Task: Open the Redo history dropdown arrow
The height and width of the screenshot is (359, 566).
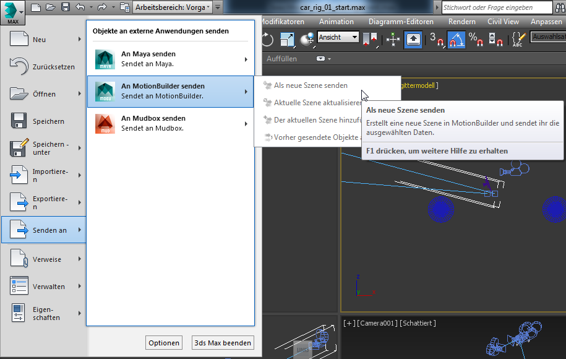Action: coord(113,7)
